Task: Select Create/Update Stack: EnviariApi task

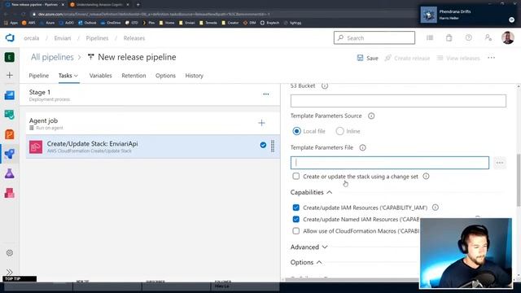Action: [153, 146]
